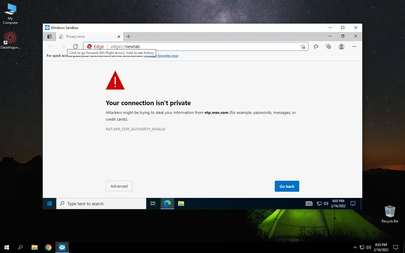Open sandbox notification center icon
The image size is (405, 253).
pos(353,204)
